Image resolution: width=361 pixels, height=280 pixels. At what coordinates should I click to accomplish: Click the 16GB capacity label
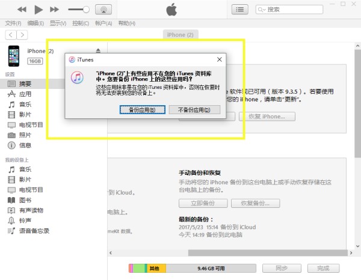pos(35,61)
